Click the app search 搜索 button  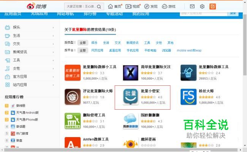pyautogui.click(x=233, y=14)
